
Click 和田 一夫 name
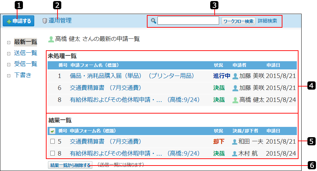pos(251,142)
